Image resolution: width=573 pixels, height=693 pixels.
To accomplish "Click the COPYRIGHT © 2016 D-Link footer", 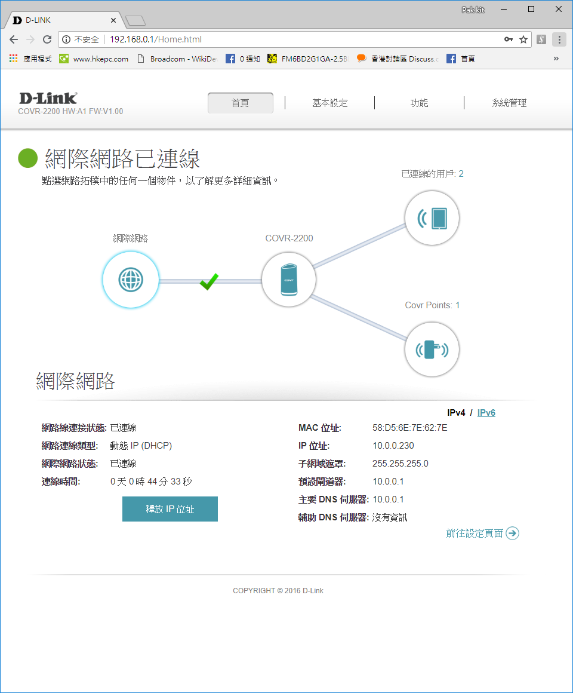I will click(278, 590).
